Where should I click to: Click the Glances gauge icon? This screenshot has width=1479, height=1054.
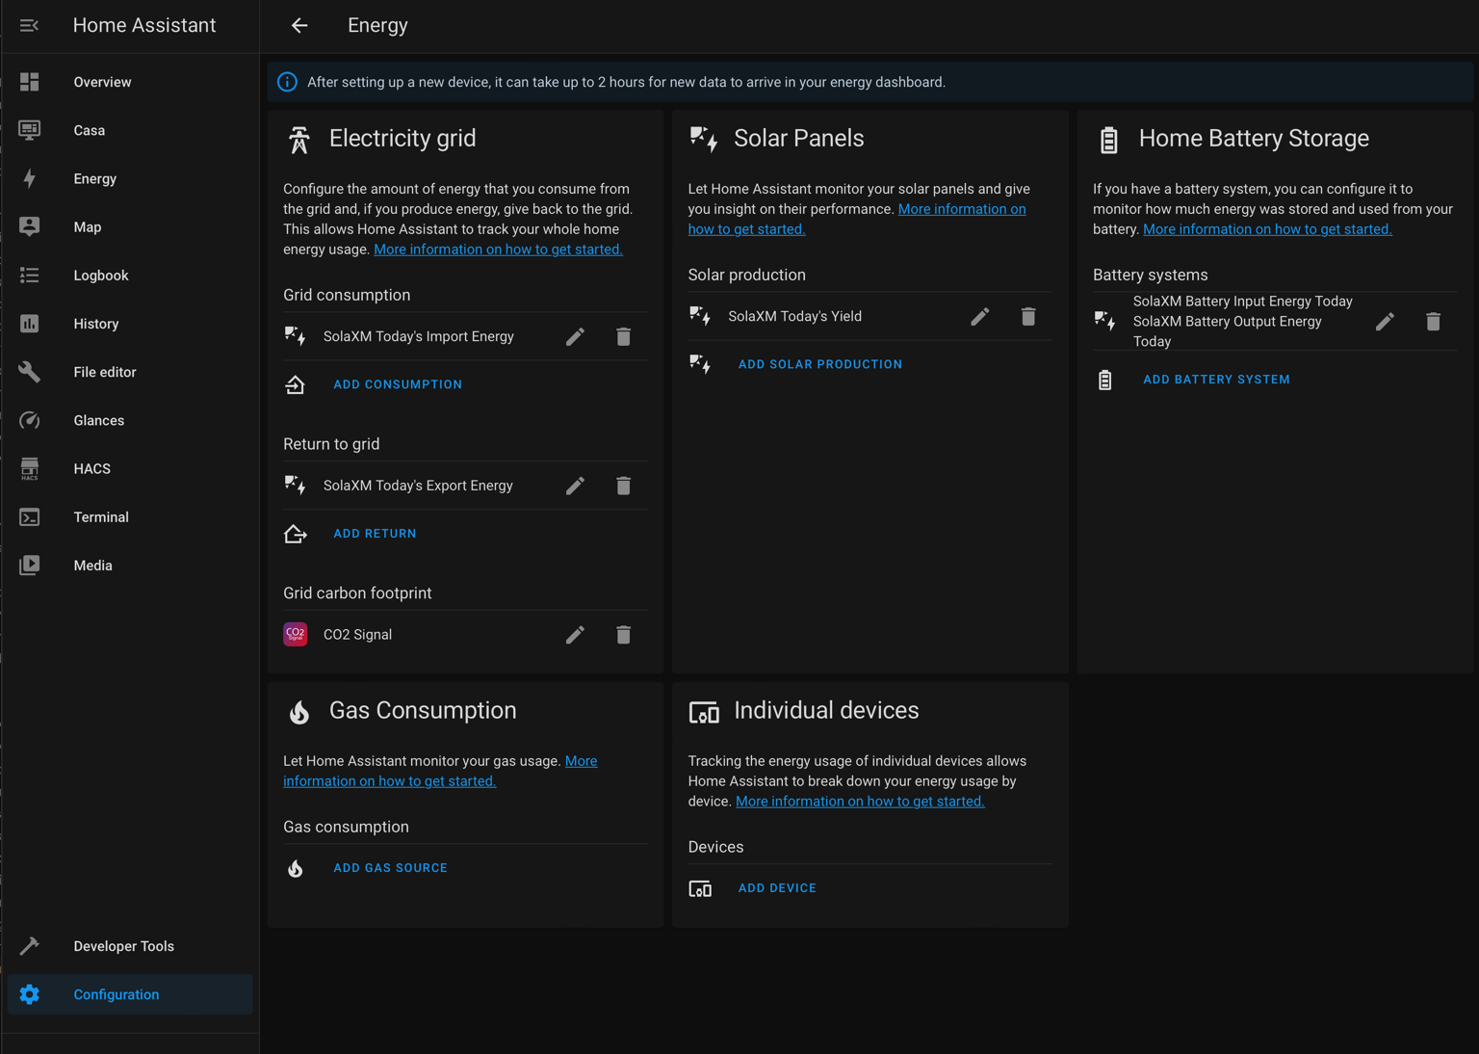click(30, 420)
